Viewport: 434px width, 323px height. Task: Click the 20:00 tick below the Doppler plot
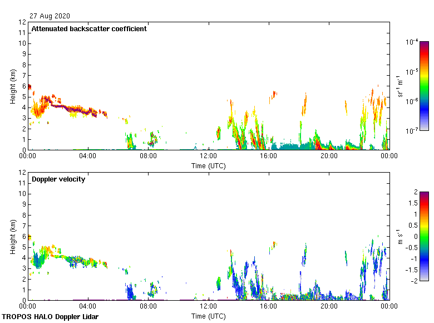click(329, 307)
